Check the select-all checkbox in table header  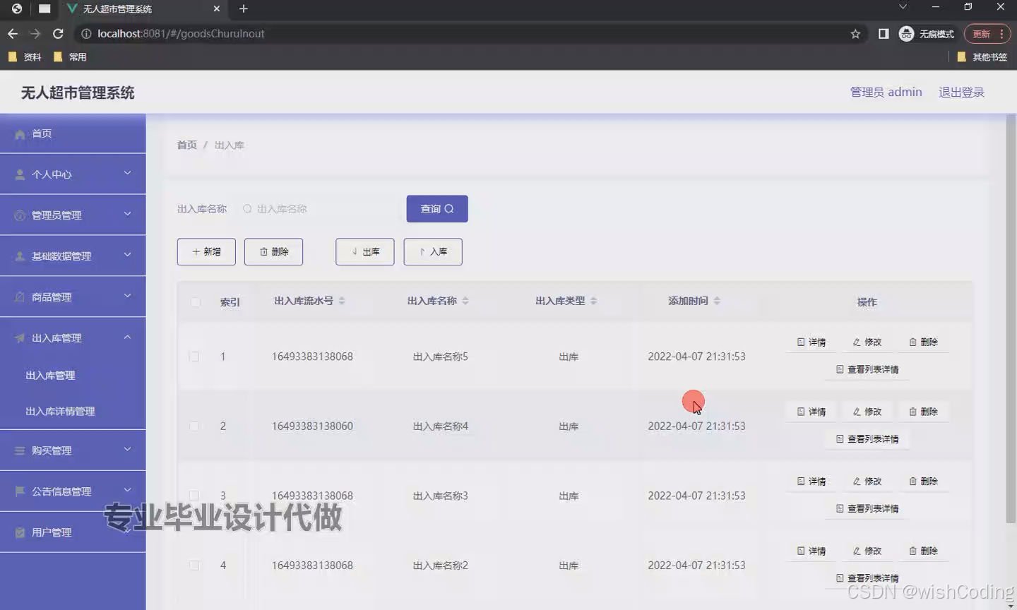tap(195, 301)
